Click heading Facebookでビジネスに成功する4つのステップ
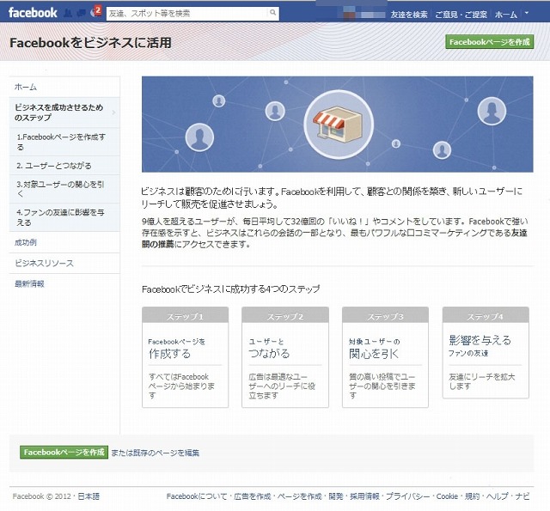 coord(231,289)
